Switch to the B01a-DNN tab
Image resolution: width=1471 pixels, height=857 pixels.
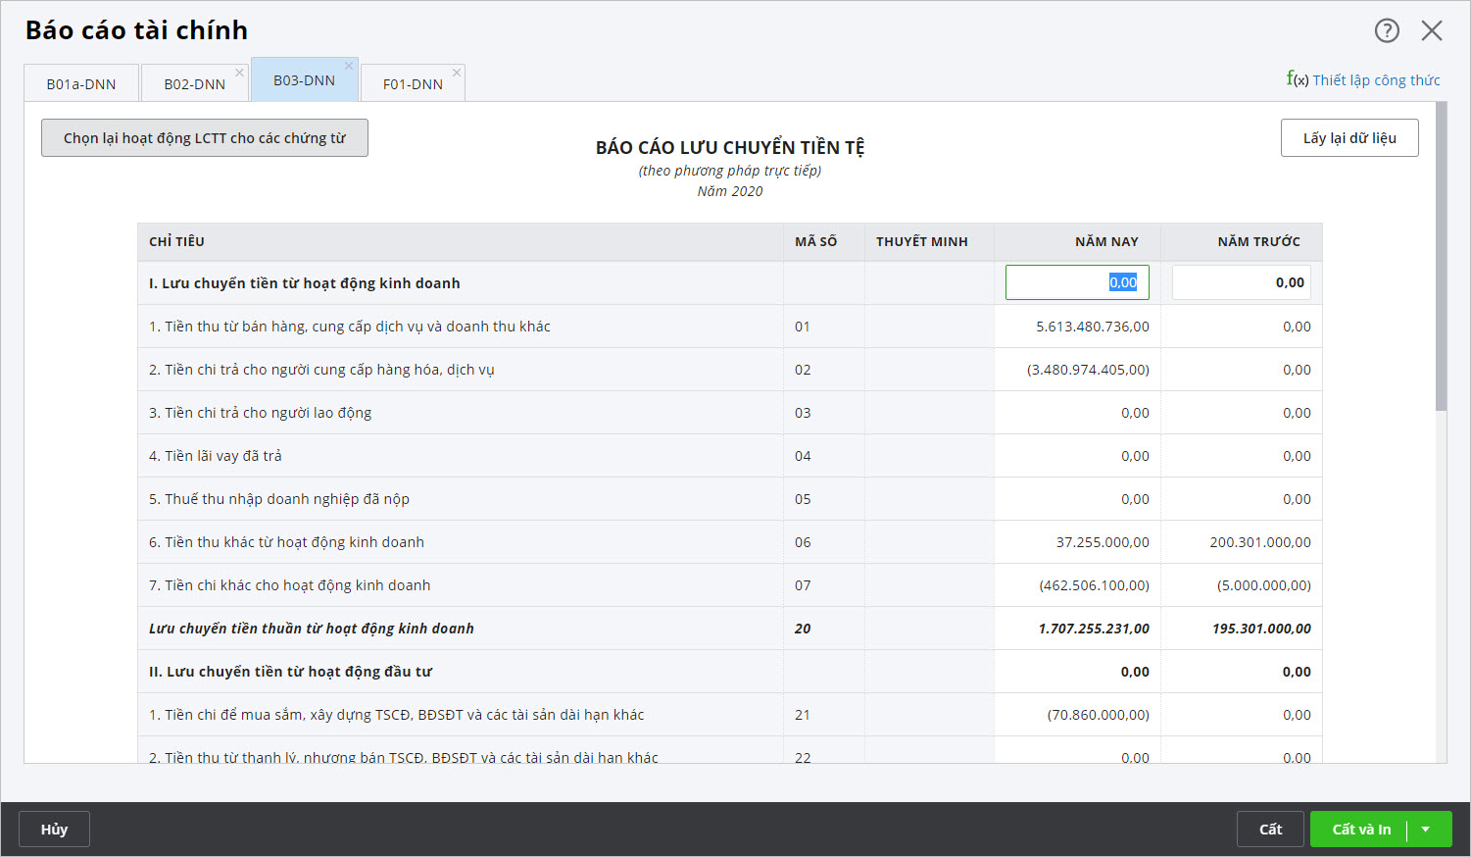(x=81, y=84)
